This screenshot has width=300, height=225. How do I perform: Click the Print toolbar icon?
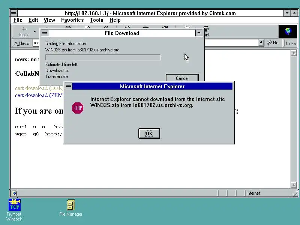coord(207,32)
